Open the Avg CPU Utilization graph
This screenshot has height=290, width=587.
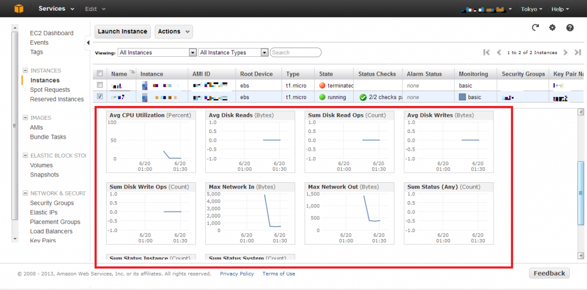[151, 142]
